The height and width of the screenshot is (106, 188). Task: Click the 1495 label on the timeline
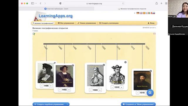click(x=75, y=48)
